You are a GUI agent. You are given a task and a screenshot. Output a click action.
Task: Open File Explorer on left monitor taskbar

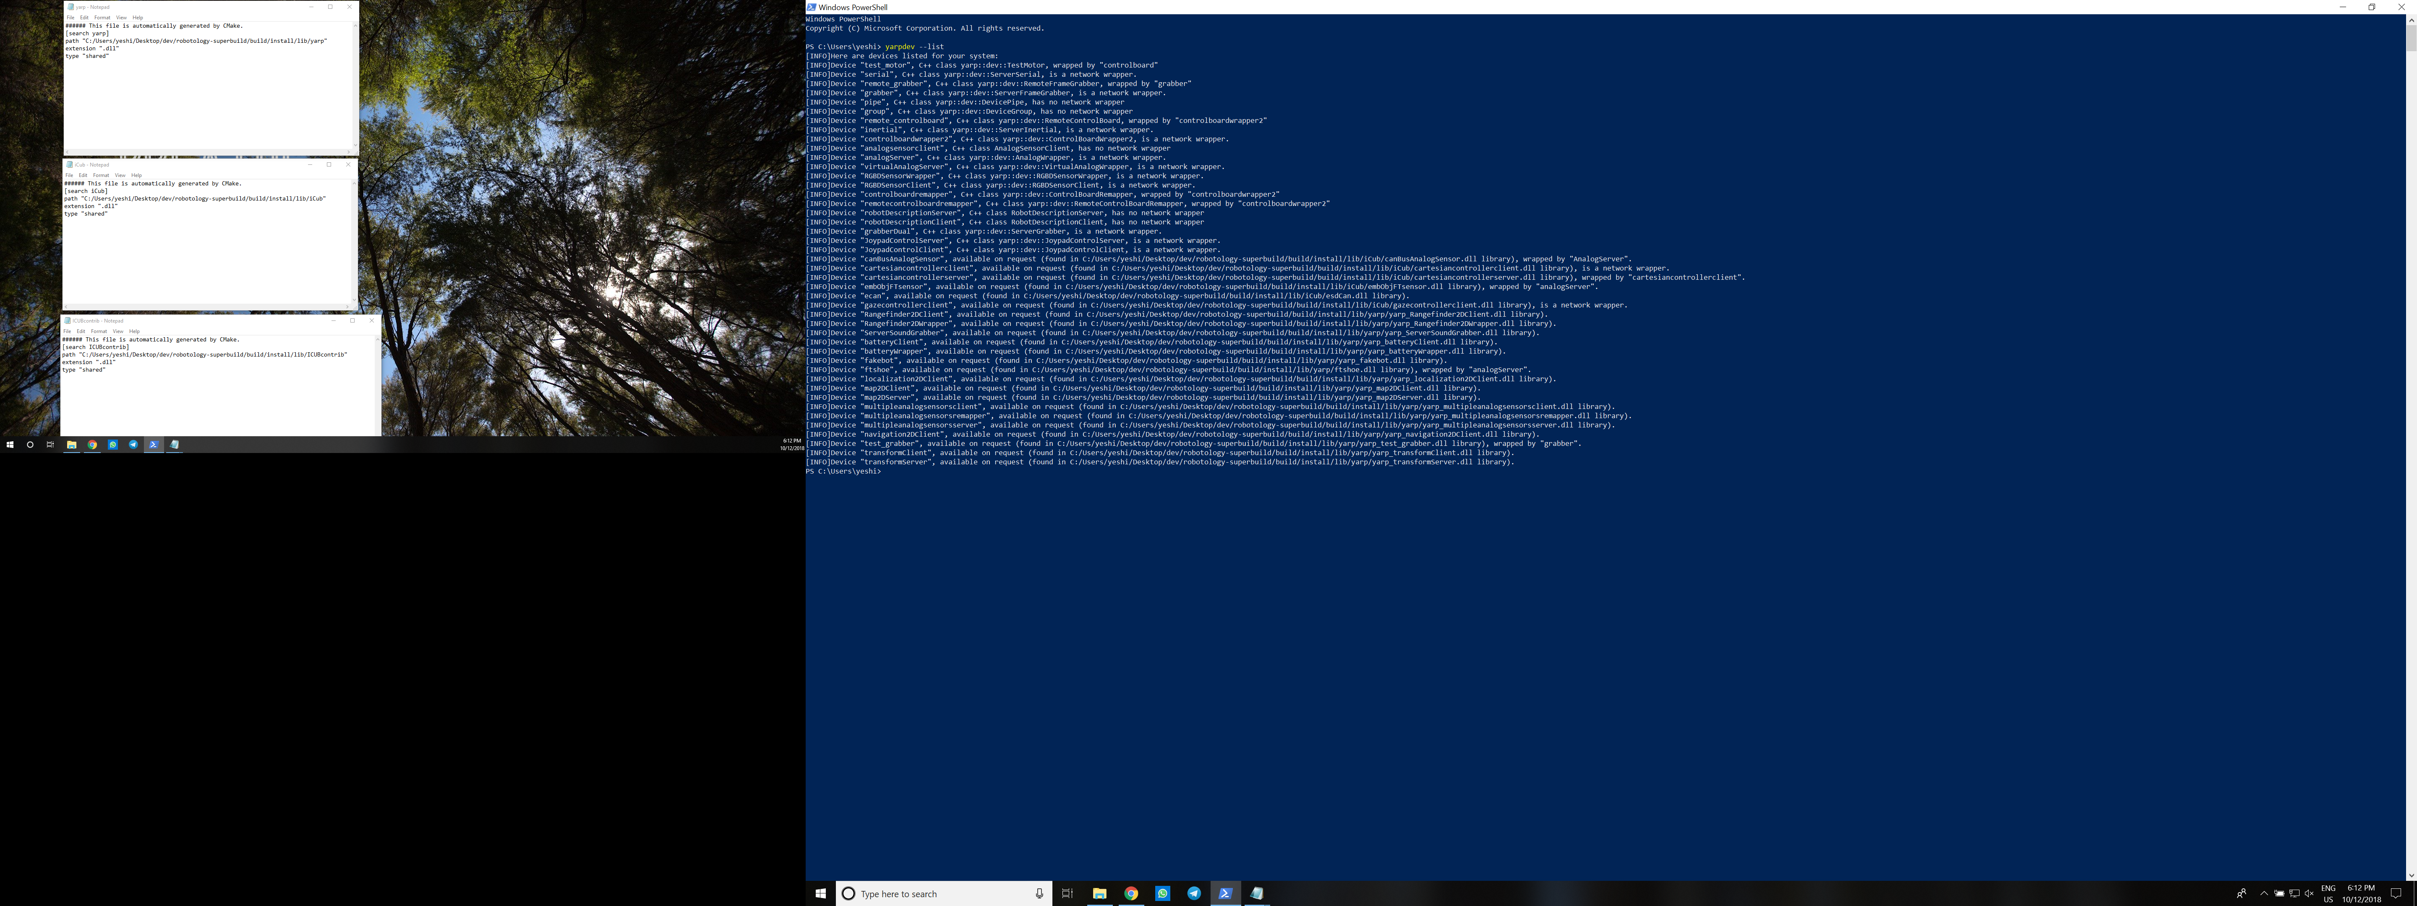click(71, 445)
